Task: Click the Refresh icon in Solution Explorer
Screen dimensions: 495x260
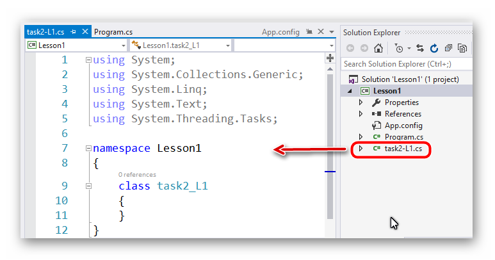Action: [434, 48]
